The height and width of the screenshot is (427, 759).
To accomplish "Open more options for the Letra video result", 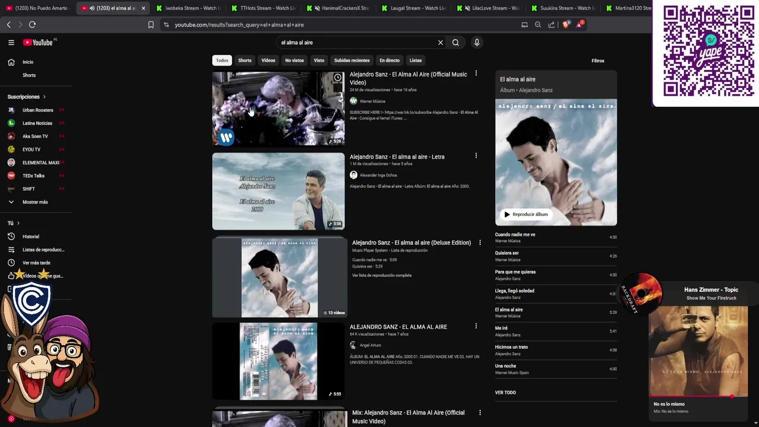I will coord(476,156).
